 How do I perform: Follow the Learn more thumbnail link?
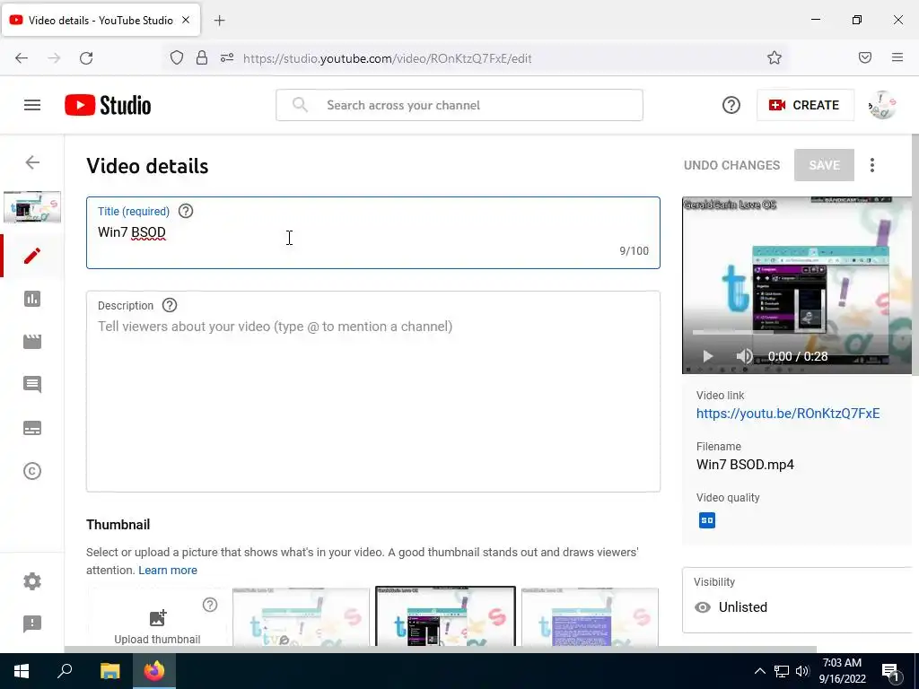click(x=168, y=570)
